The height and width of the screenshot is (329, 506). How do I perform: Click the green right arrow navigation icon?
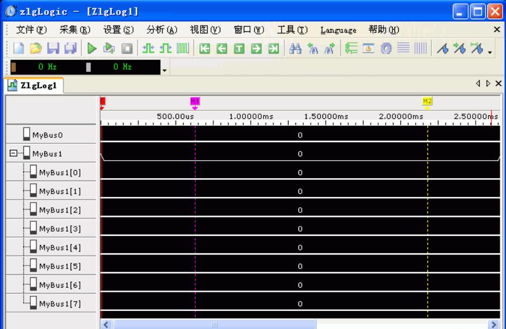[256, 49]
